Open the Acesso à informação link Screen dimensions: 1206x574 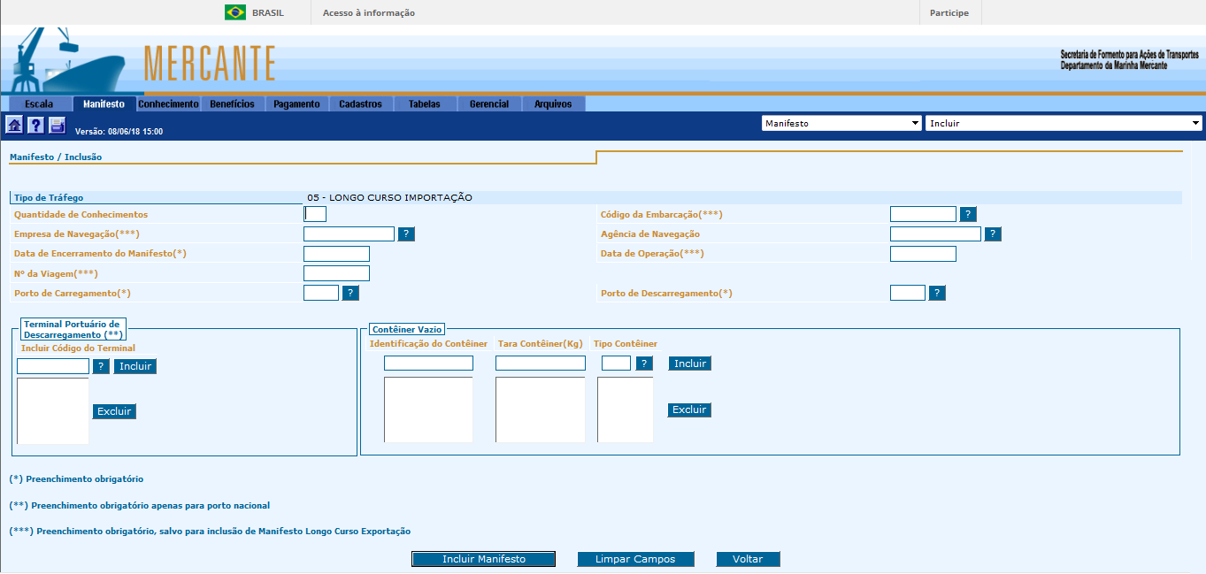tap(369, 13)
